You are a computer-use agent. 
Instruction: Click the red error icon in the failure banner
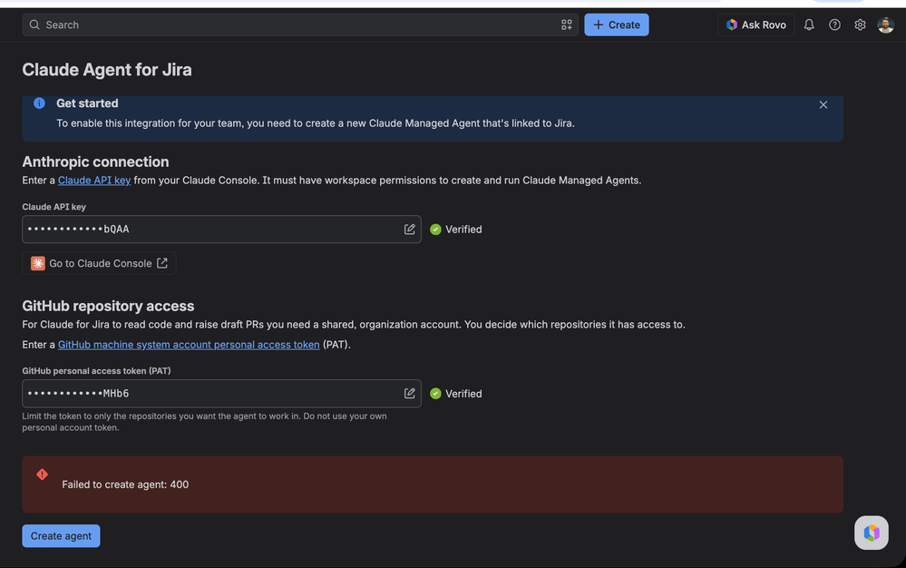(43, 475)
